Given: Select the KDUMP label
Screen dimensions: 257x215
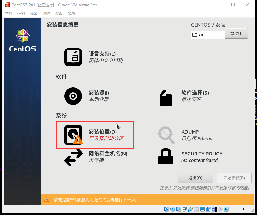Looking at the screenshot, I should point(190,132).
